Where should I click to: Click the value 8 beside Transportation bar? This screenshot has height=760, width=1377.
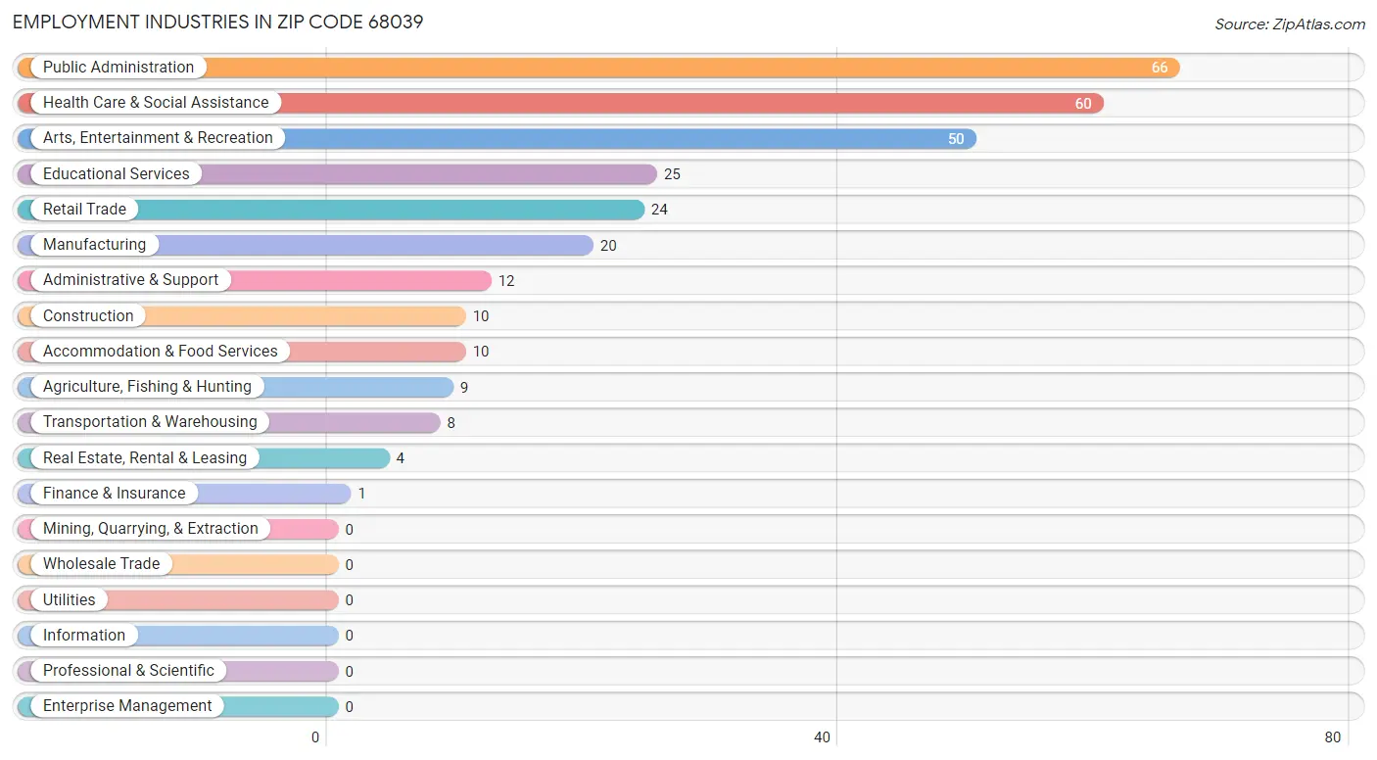(451, 423)
